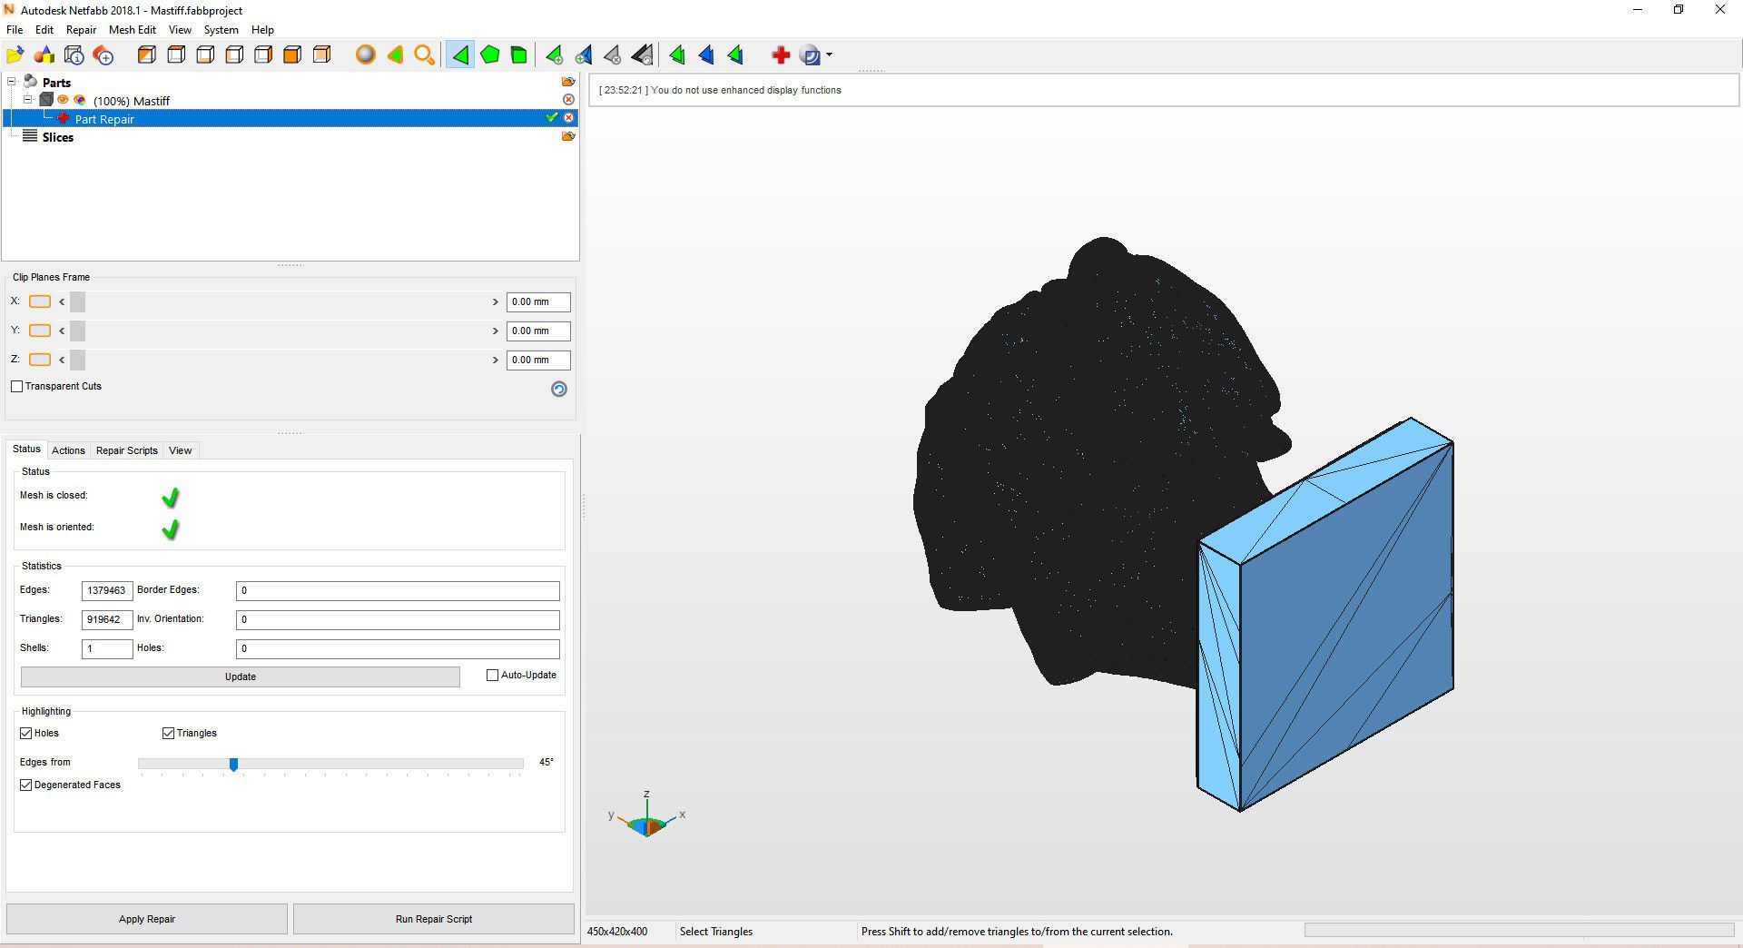Image resolution: width=1743 pixels, height=948 pixels.
Task: Click the Z clip plane left arrow
Action: pos(62,360)
